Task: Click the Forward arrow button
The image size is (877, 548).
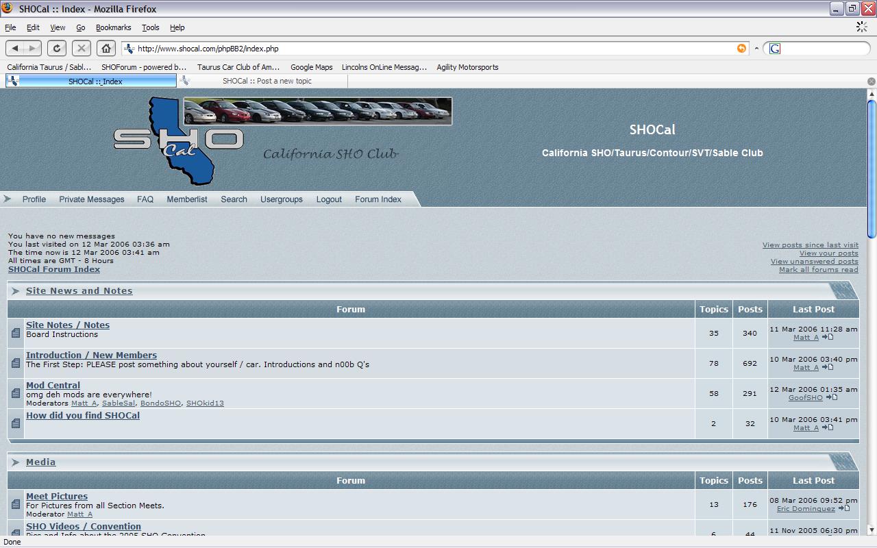Action: 32,48
